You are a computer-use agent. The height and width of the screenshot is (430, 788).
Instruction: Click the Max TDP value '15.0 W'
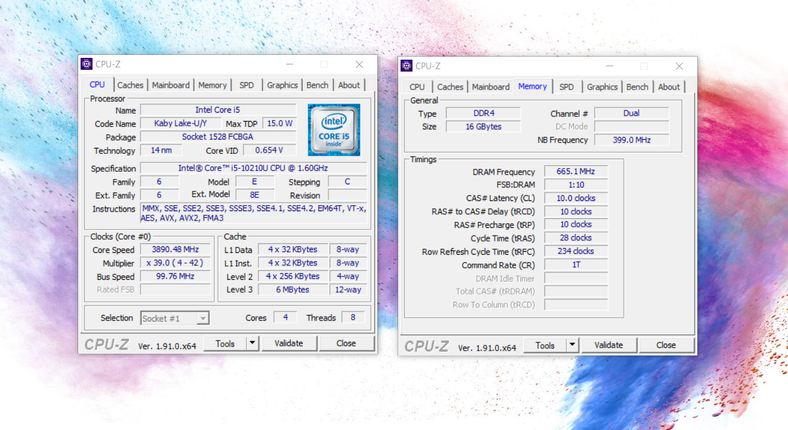coord(279,123)
